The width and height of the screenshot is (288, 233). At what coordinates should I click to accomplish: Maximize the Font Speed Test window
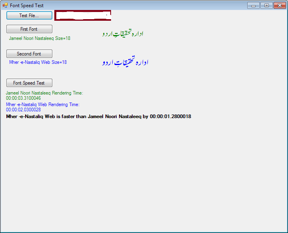(266, 6)
